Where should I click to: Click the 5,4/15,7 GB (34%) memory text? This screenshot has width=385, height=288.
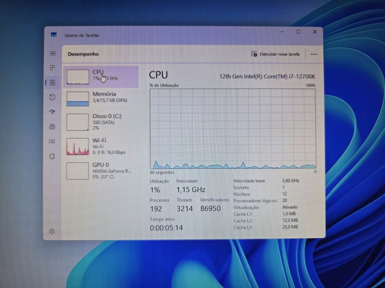tap(110, 100)
